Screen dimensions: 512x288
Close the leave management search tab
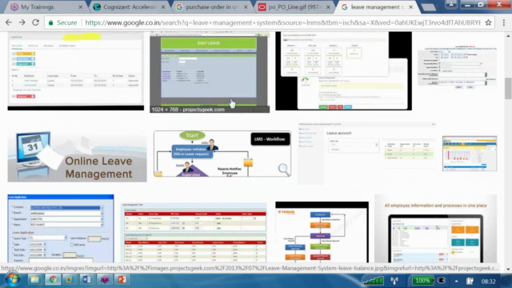(410, 7)
